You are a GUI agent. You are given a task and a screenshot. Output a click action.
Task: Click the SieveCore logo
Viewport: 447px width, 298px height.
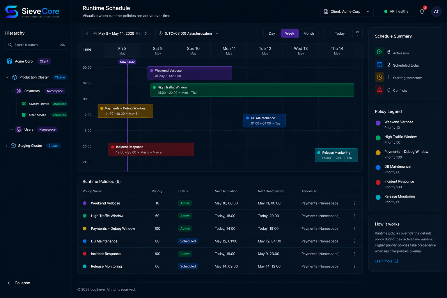pos(32,12)
